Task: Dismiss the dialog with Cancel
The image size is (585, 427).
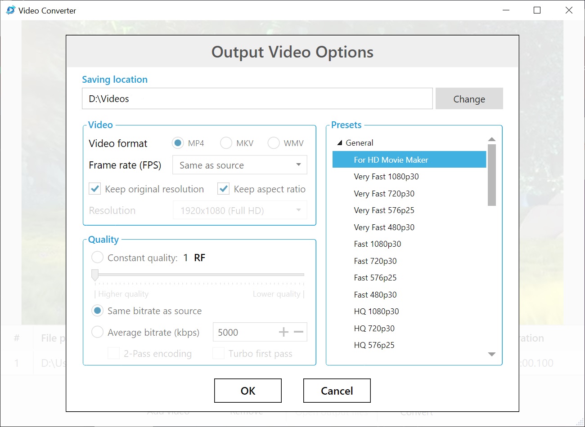Action: tap(337, 391)
